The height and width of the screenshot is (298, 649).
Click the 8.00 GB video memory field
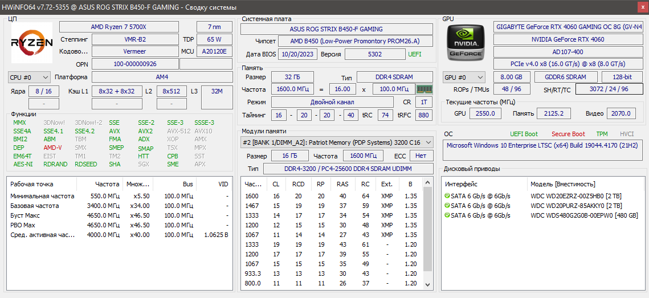click(x=512, y=77)
